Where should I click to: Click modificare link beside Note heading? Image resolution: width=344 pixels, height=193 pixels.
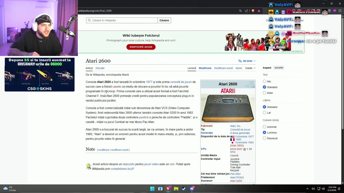coord(104,150)
